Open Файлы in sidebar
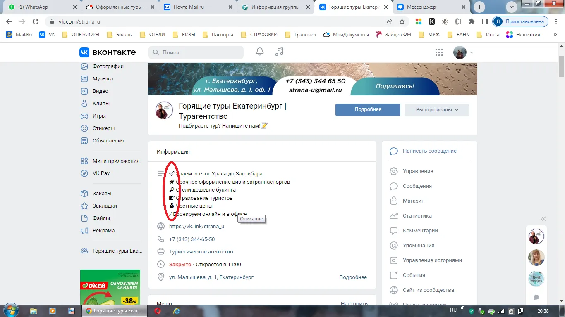The height and width of the screenshot is (317, 565). 95,218
